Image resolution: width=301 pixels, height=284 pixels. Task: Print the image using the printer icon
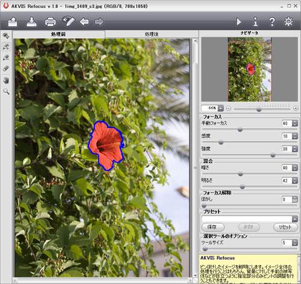(x=50, y=22)
